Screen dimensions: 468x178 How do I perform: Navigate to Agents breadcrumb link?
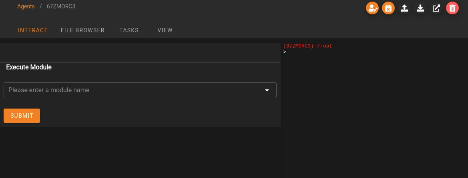click(x=26, y=6)
